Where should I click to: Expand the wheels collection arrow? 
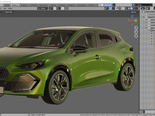coord(146,25)
